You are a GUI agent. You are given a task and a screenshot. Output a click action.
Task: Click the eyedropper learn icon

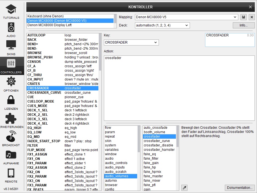tap(184, 187)
